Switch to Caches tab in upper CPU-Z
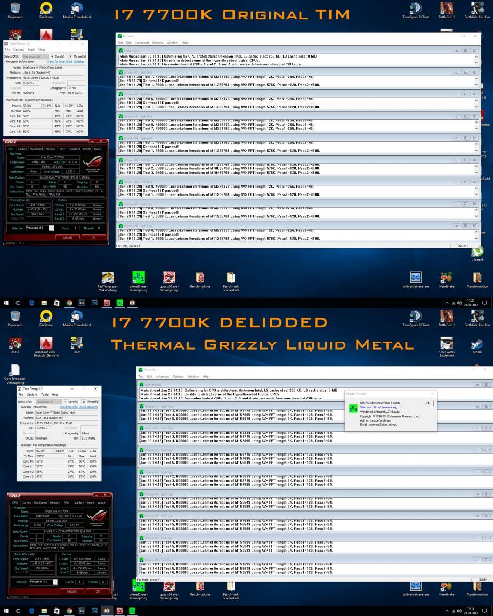This screenshot has width=493, height=616. [22, 149]
